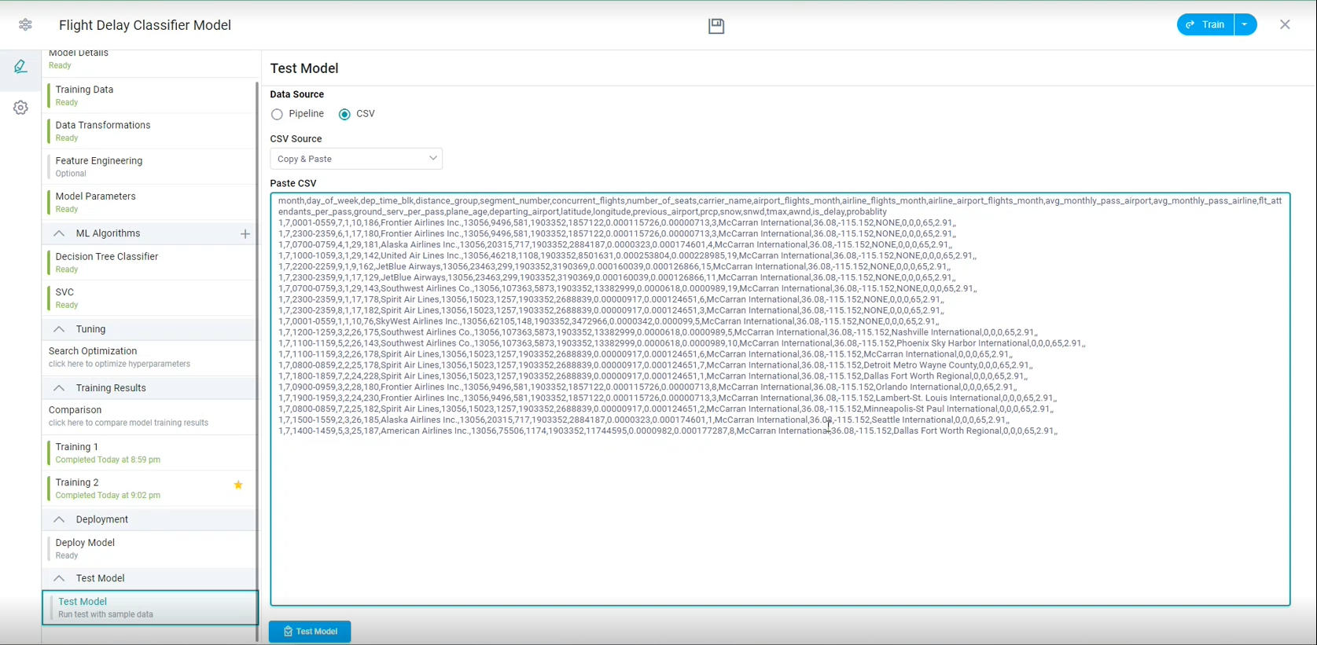Viewport: 1317px width, 645px height.
Task: Open the settings gear sidebar icon
Action: [20, 108]
